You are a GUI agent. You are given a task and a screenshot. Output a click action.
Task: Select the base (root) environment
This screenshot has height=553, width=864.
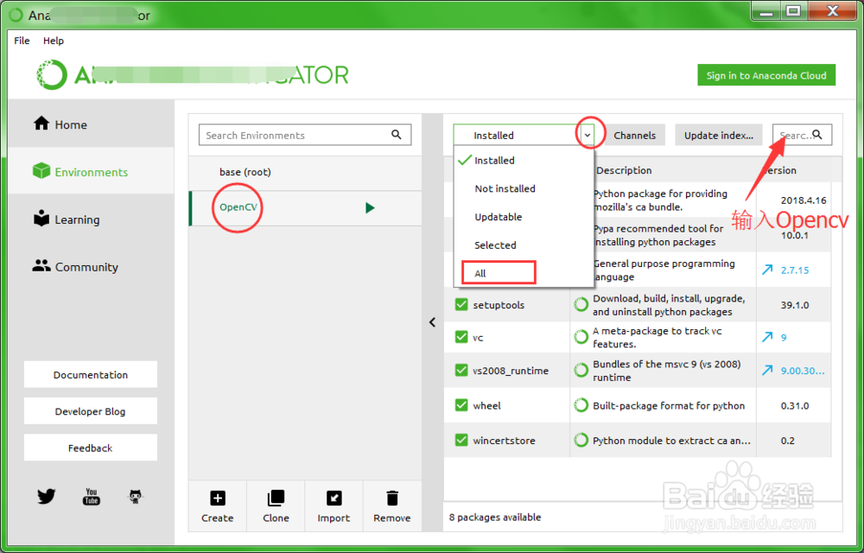coord(305,172)
